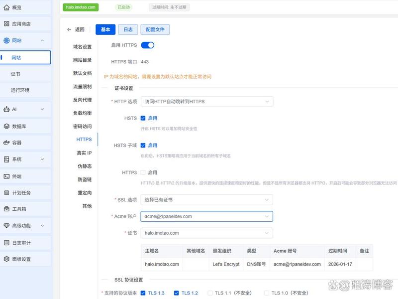Click the 数据库 layers icon
Image resolution: width=398 pixels, height=299 pixels.
coord(6,127)
